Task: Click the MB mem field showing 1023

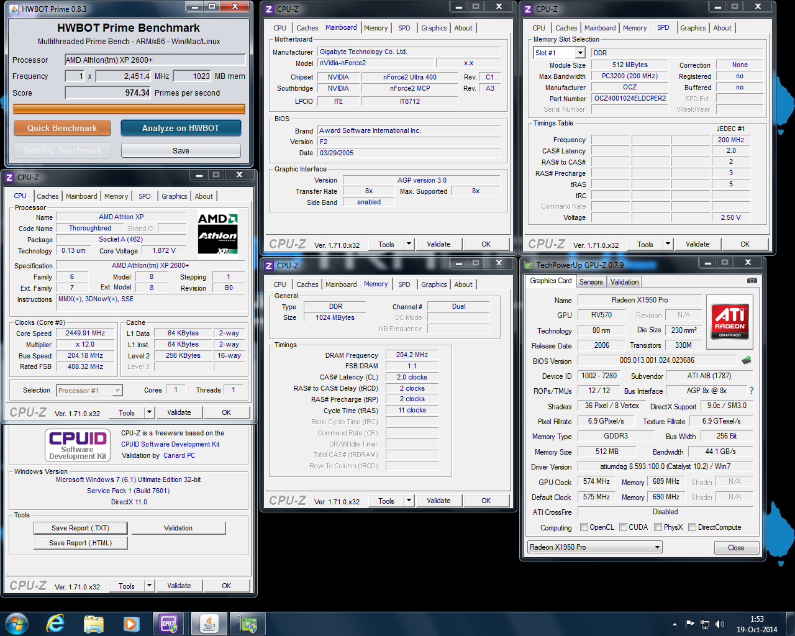Action: click(192, 76)
